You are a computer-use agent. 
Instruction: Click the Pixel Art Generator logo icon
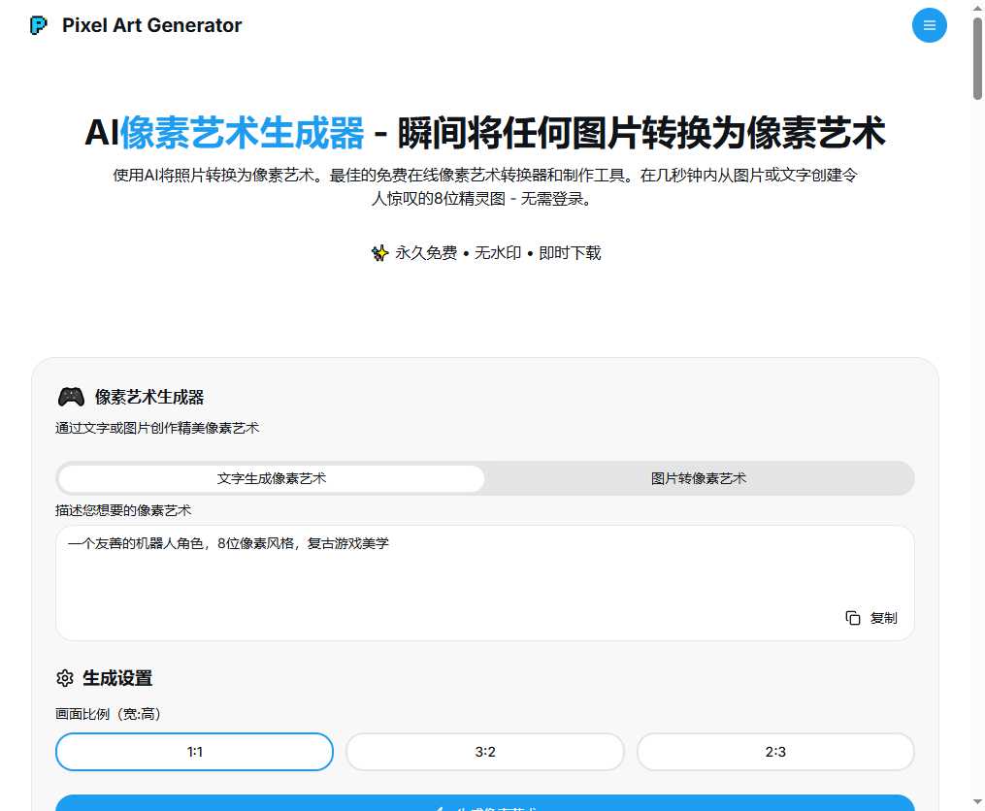39,26
